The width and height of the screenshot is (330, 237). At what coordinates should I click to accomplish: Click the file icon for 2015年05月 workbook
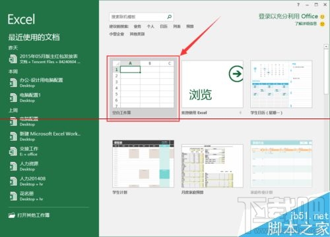pos(13,59)
